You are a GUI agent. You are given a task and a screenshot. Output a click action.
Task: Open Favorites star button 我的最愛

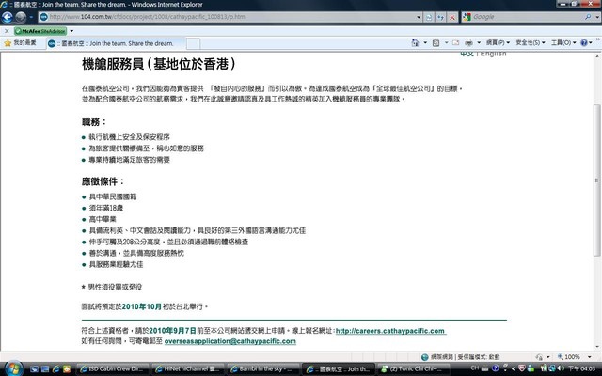click(x=20, y=43)
